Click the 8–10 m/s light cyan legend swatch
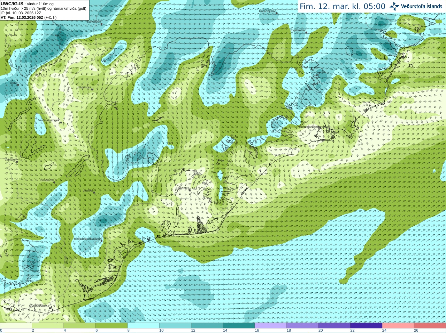The width and height of the screenshot is (446, 333). [144, 326]
